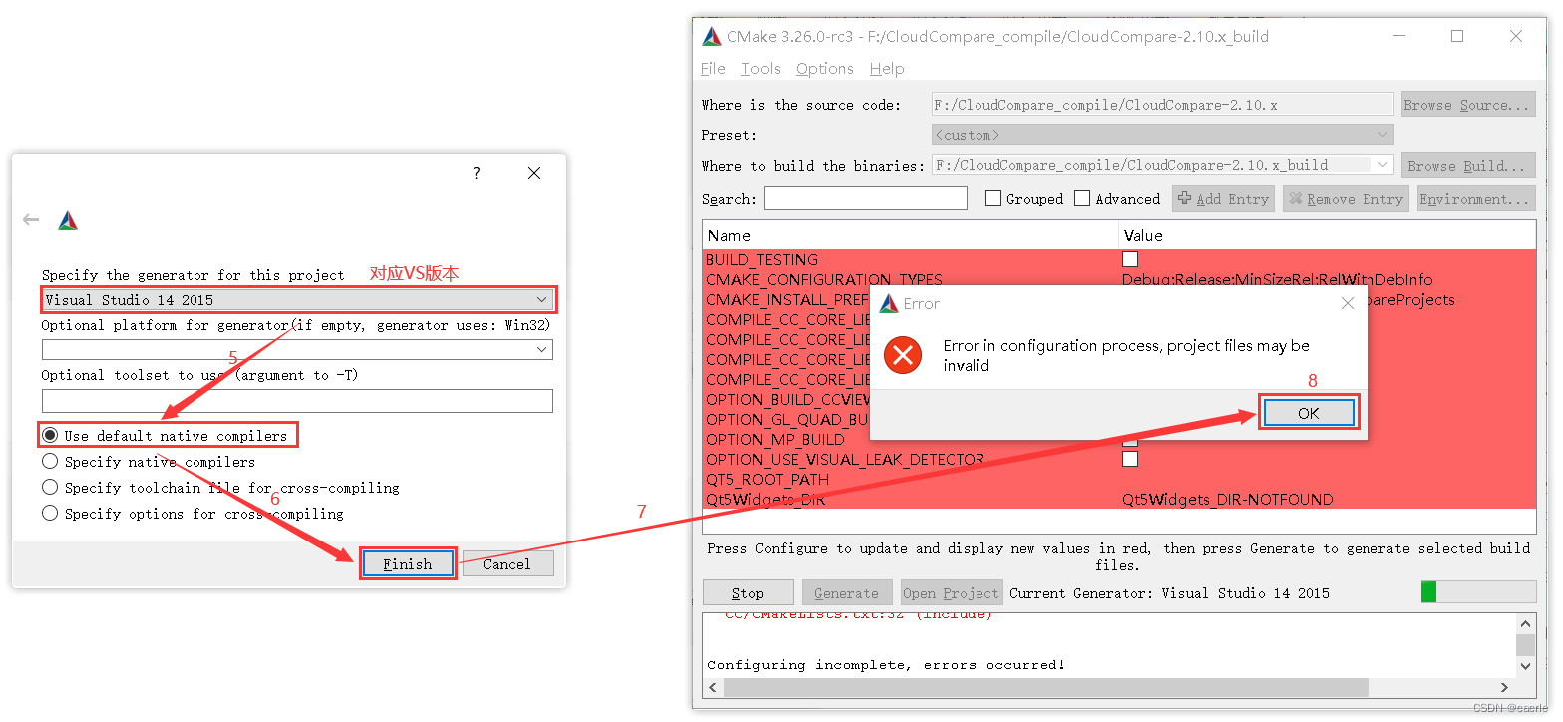Click the back arrow in generator dialog
The width and height of the screenshot is (1563, 722).
pyautogui.click(x=31, y=220)
